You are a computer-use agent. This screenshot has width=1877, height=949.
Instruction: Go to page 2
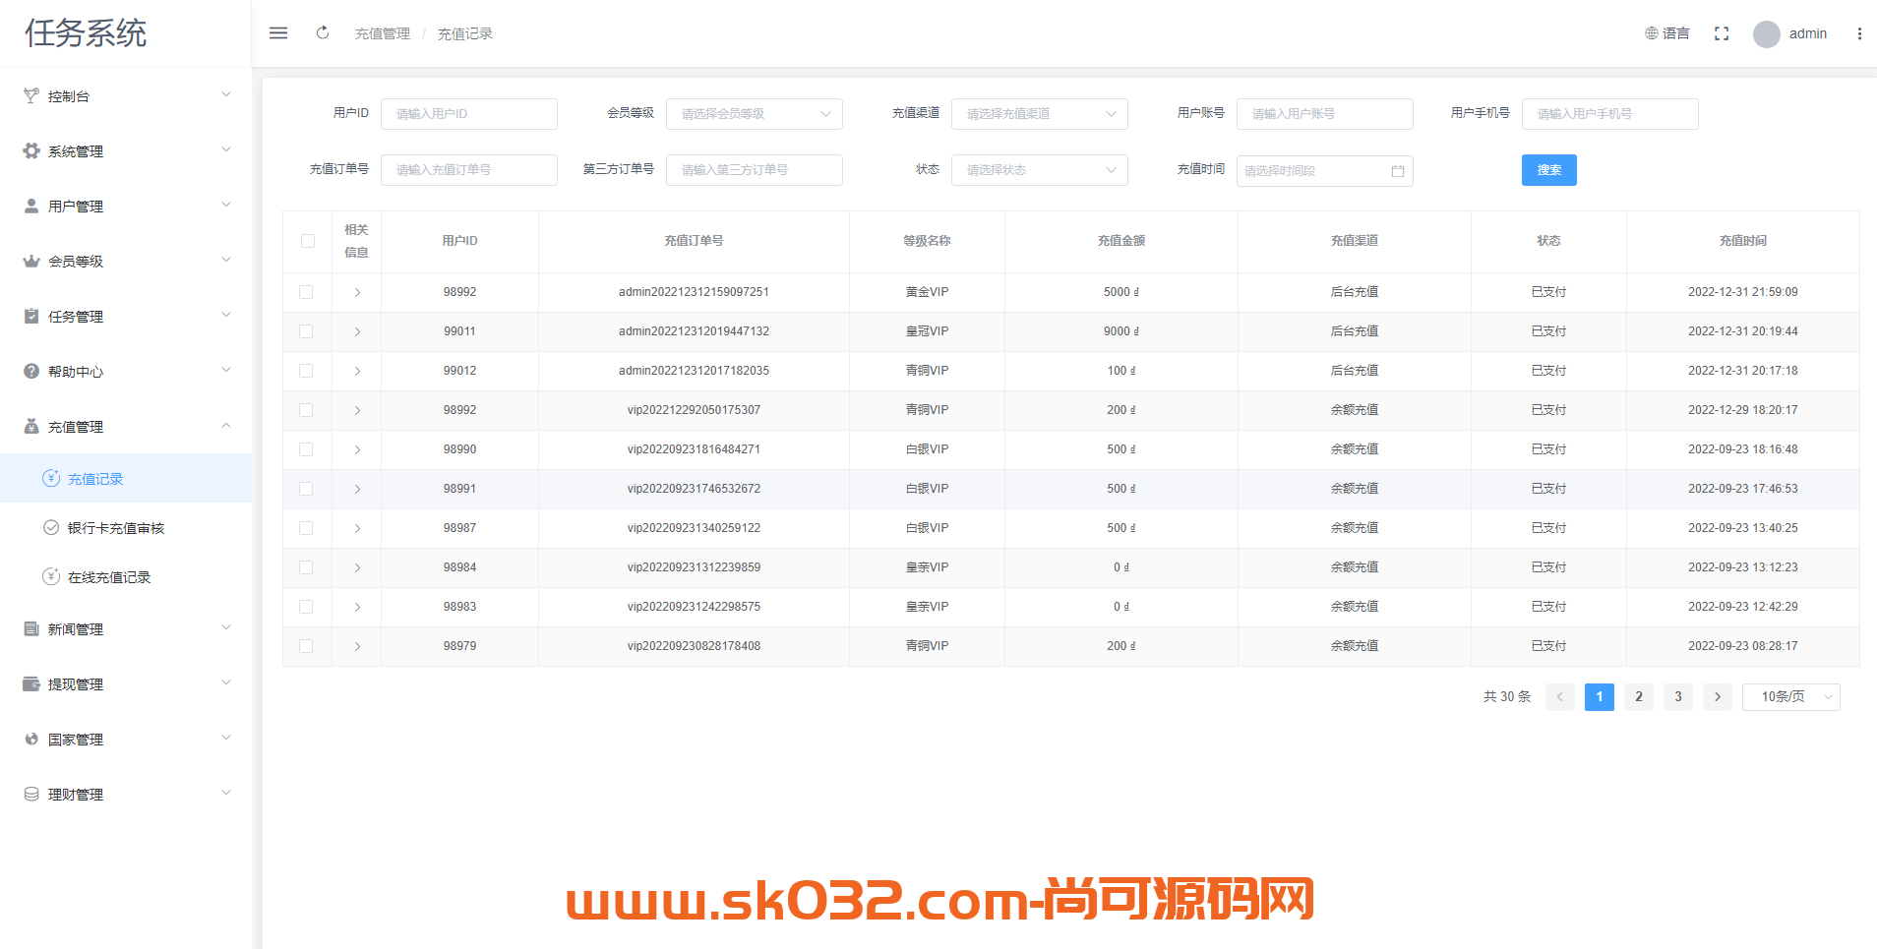(1639, 697)
